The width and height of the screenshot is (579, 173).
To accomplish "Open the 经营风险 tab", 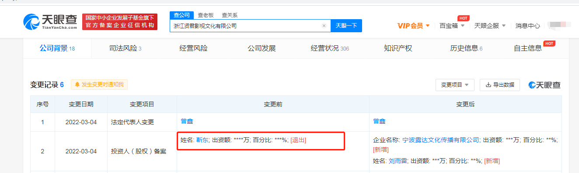I will coord(193,48).
